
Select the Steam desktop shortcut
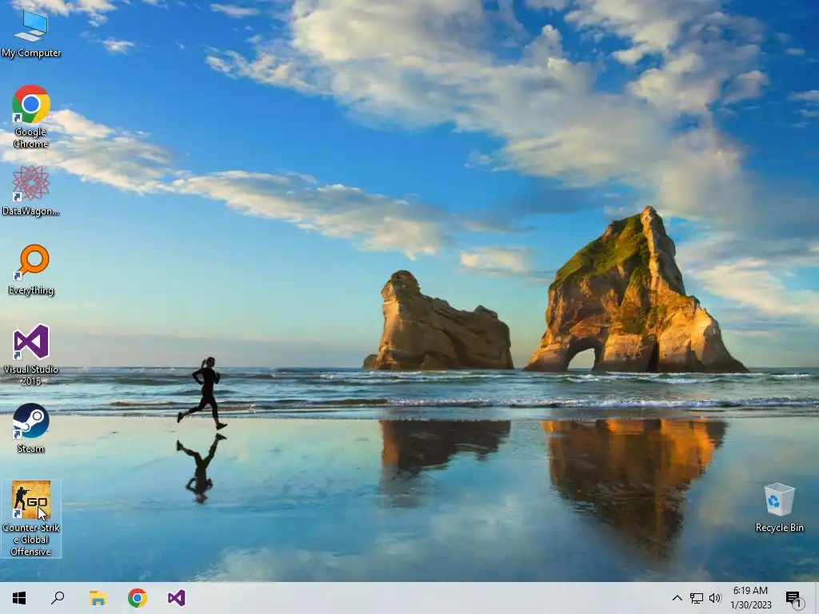pyautogui.click(x=31, y=429)
